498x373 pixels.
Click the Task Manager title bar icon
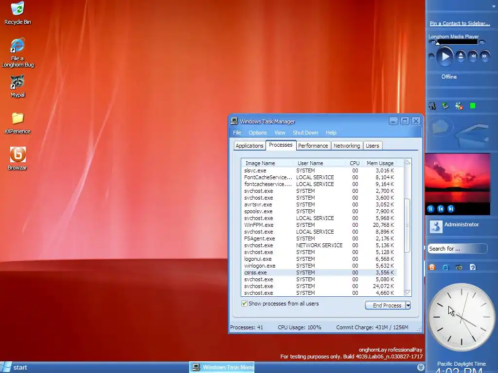[x=234, y=121]
